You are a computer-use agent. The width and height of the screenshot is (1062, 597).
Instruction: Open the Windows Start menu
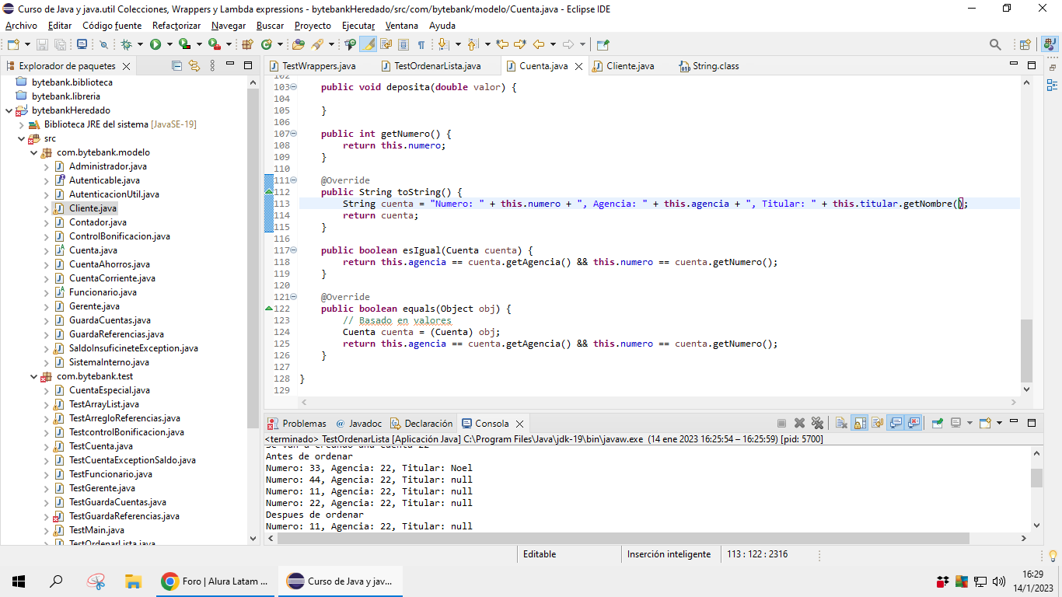click(x=19, y=581)
